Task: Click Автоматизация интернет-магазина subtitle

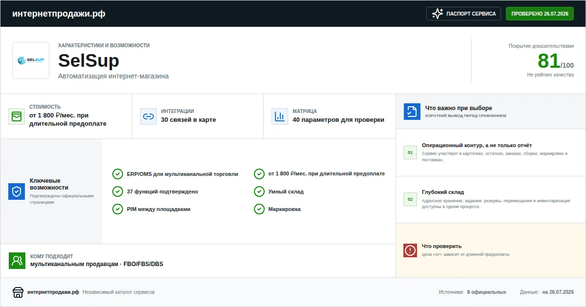Action: 113,76
